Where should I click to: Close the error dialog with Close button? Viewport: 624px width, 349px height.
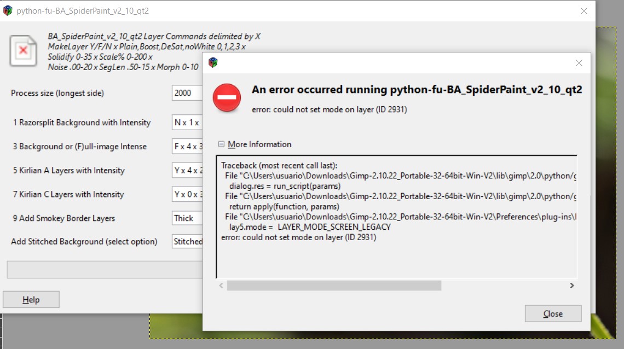pos(553,313)
